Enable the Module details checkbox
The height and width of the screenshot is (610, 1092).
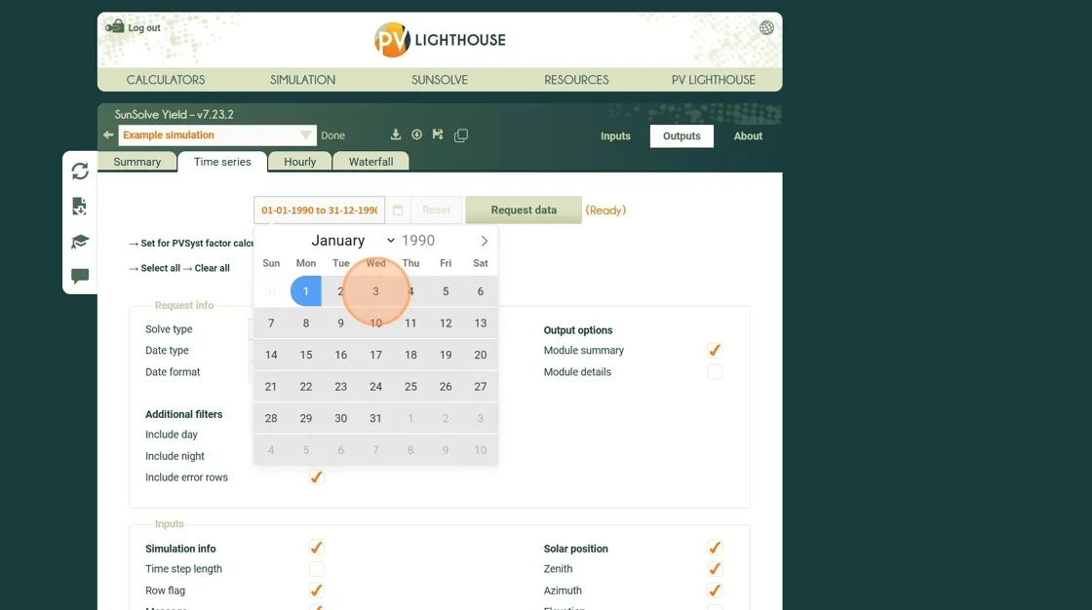pyautogui.click(x=715, y=372)
